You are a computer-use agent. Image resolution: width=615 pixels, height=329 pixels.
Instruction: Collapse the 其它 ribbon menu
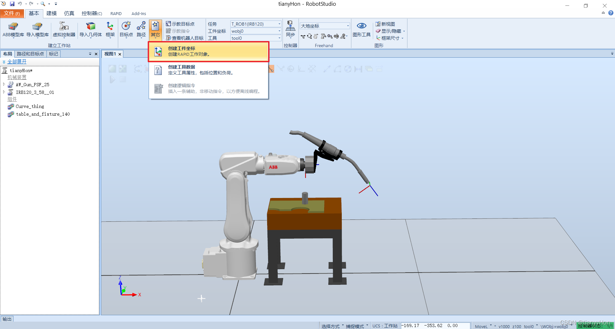coord(155,30)
